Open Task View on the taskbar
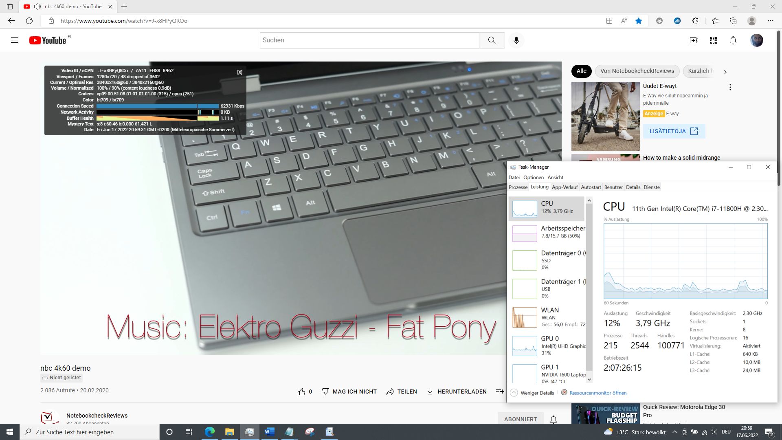This screenshot has width=782, height=440. [x=189, y=432]
